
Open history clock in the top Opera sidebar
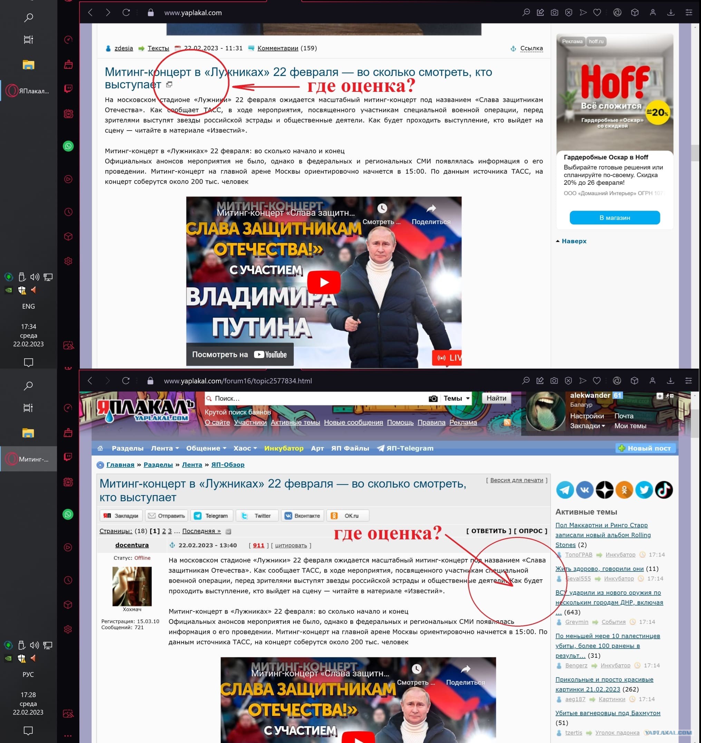pos(68,212)
